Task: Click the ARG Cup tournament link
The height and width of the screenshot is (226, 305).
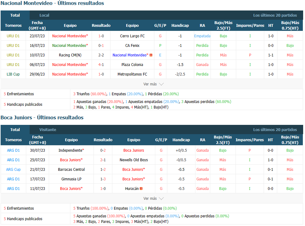Action: point(13,170)
